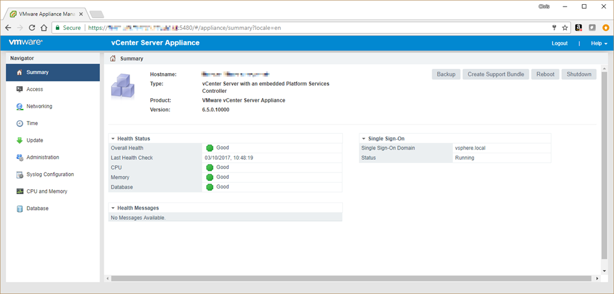Click the Time clock icon
The width and height of the screenshot is (614, 294).
pyautogui.click(x=20, y=123)
